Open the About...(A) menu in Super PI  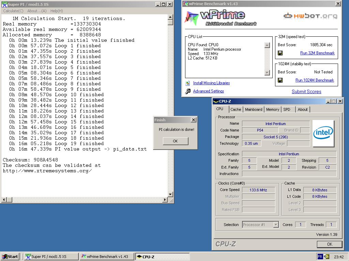pos(37,11)
